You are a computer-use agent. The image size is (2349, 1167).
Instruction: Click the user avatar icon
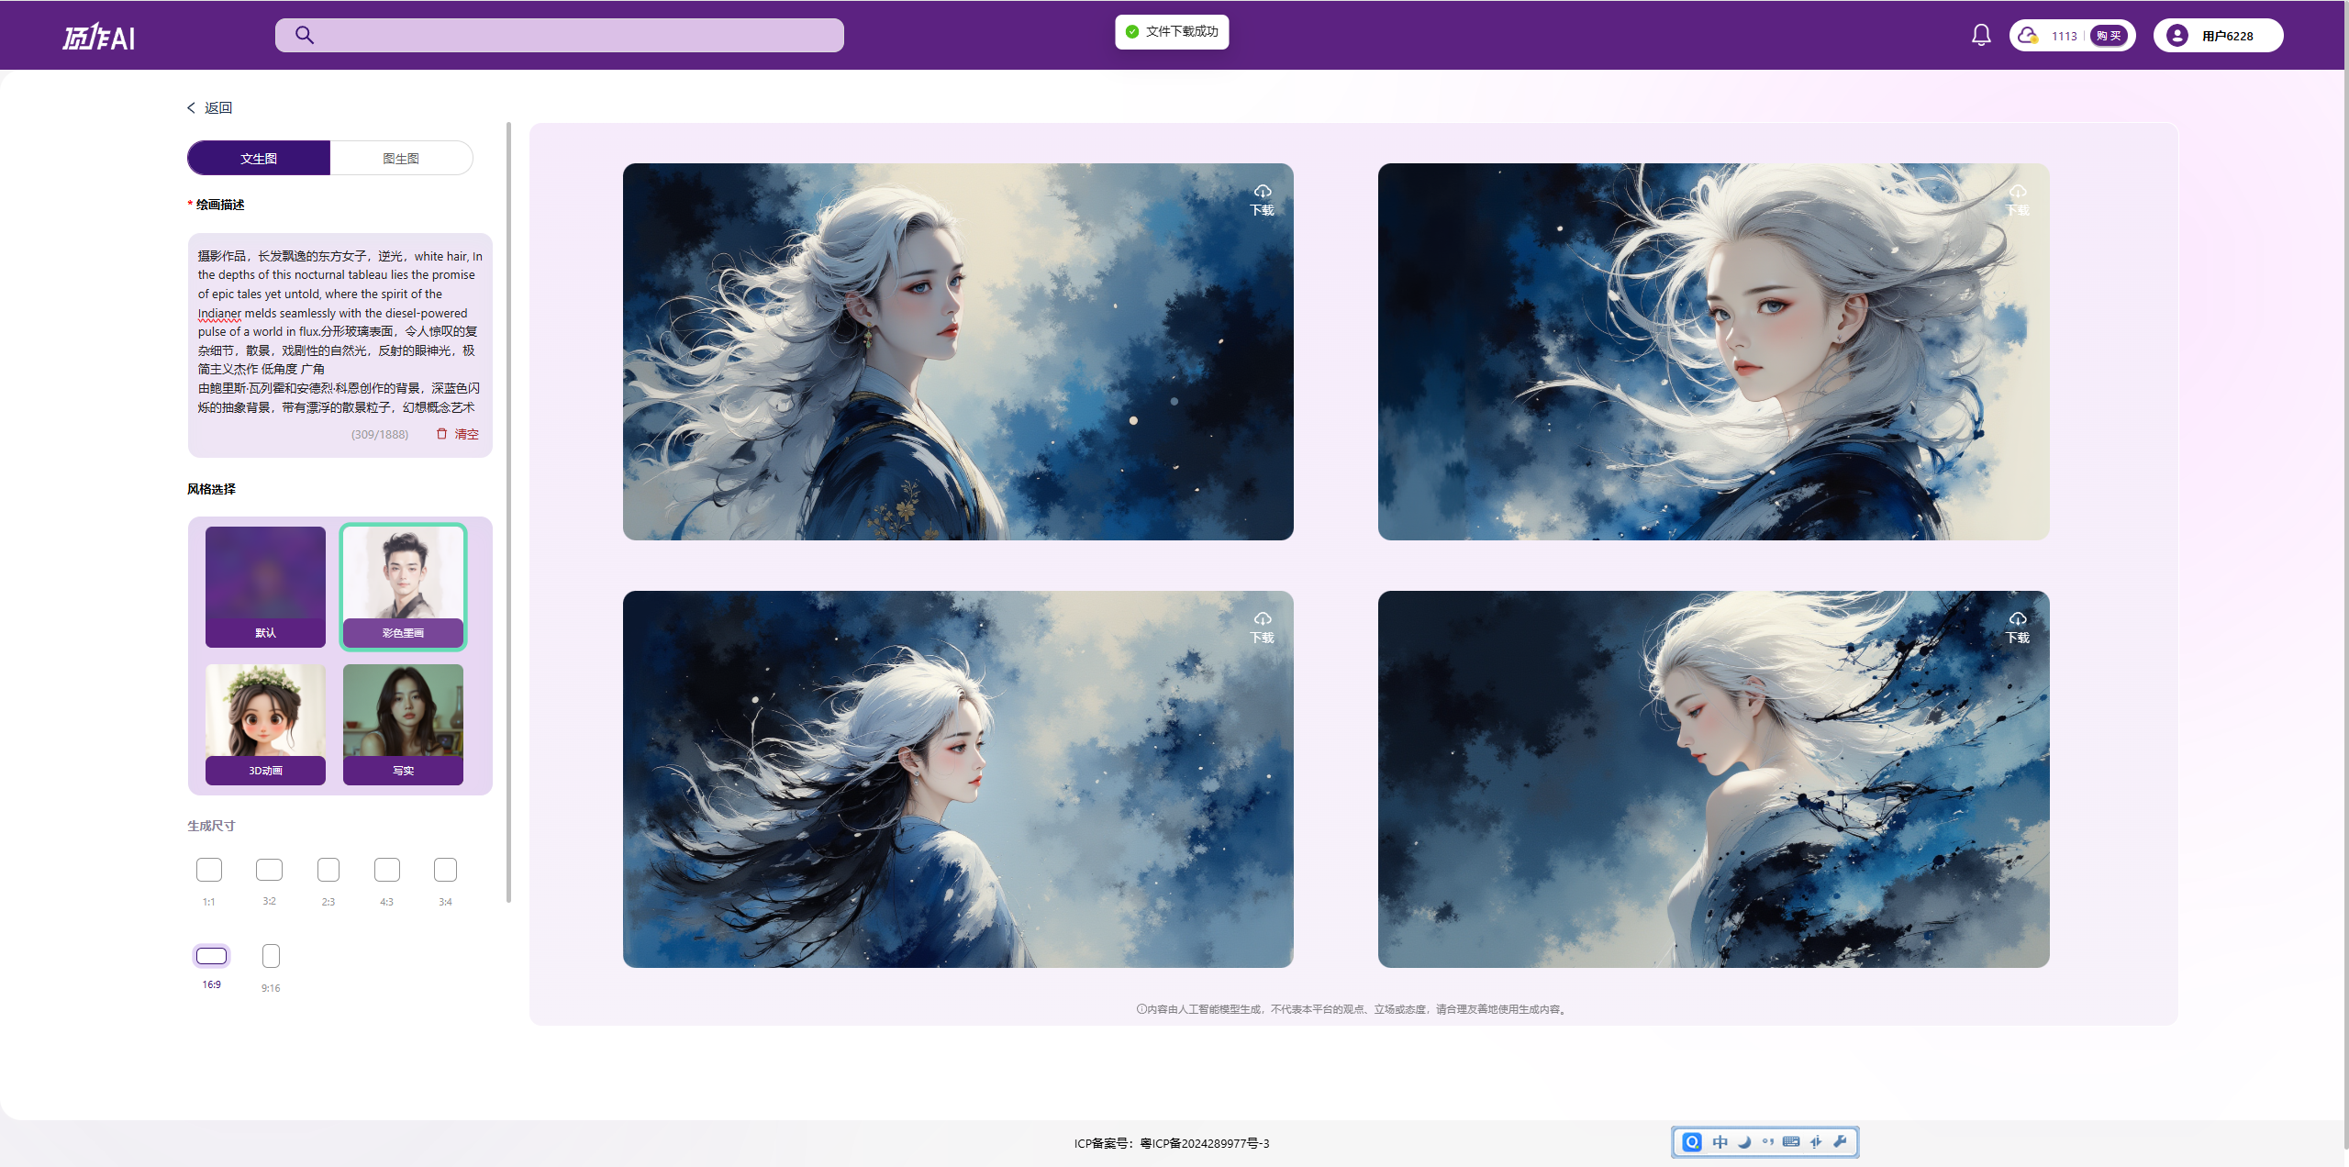2176,35
